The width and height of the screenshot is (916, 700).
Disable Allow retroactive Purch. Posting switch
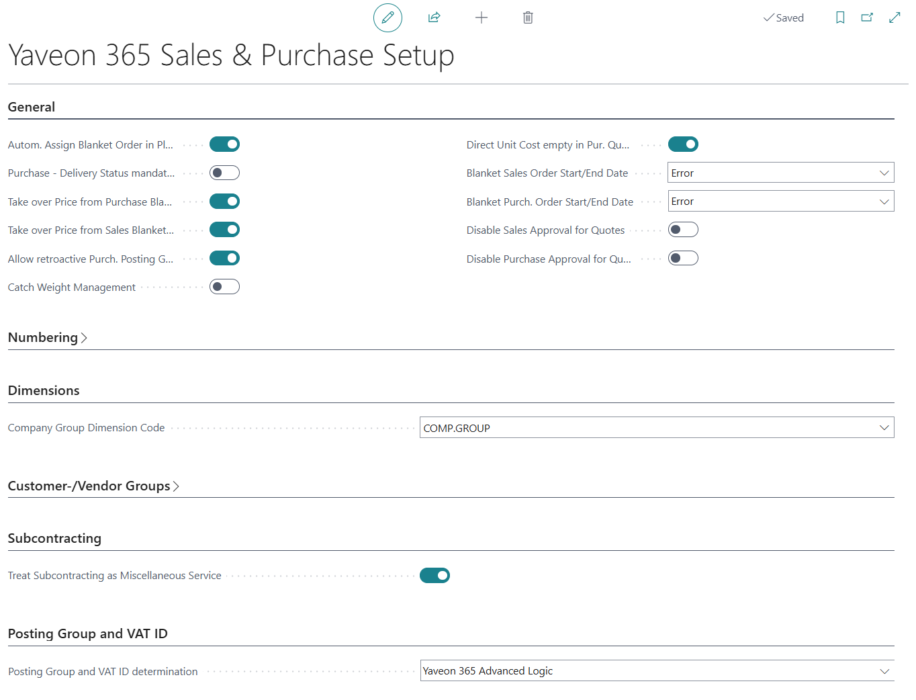[224, 258]
